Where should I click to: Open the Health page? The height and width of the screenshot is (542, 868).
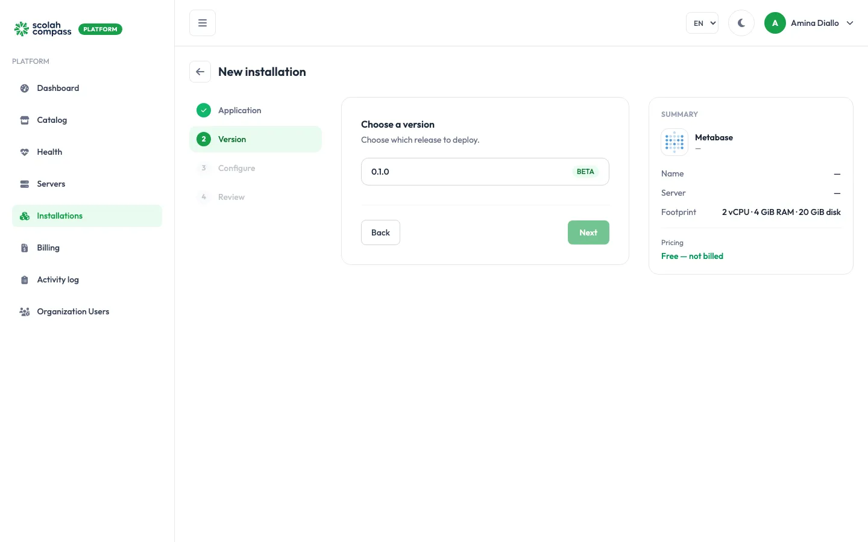click(x=87, y=152)
